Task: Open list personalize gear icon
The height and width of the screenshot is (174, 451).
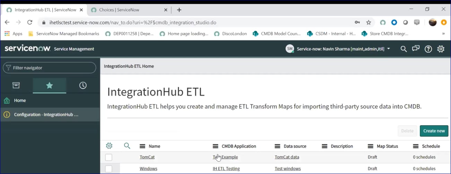Action: [x=109, y=146]
